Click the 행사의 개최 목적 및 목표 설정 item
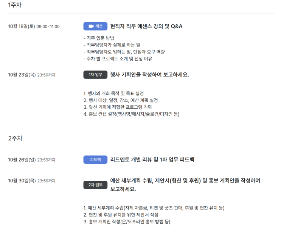Image resolution: width=281 pixels, height=229 pixels. point(113,93)
